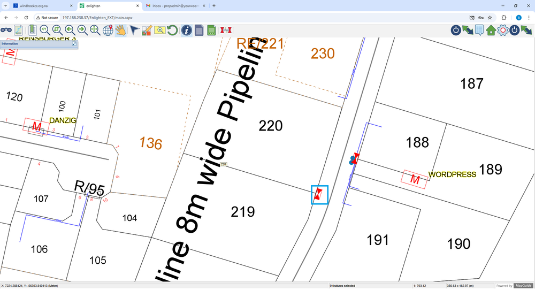Click the zoom next right-arrow magnifier

[x=82, y=30]
